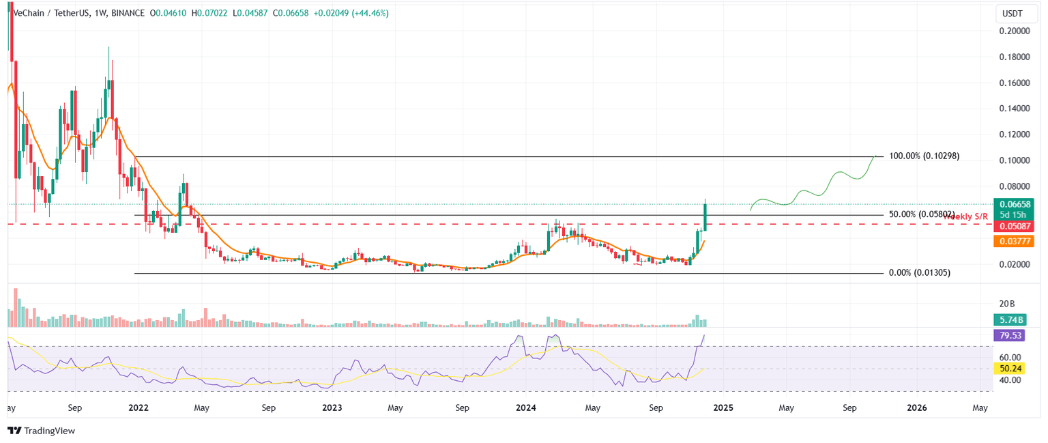This screenshot has height=443, width=1048.
Task: Click 2024 on the date axis
Action: (x=525, y=408)
